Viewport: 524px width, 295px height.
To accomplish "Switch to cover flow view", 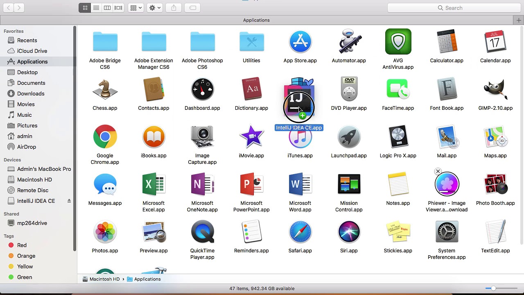I will pyautogui.click(x=118, y=8).
